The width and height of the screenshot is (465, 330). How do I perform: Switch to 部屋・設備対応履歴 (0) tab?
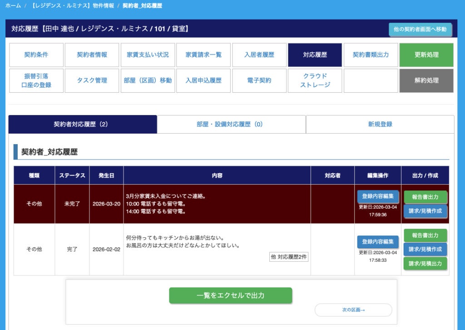[x=231, y=124]
